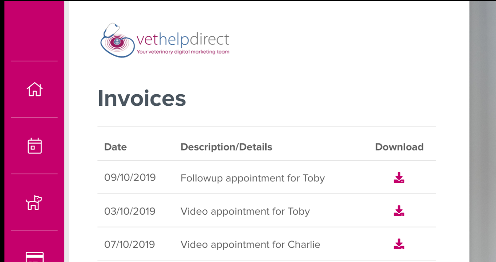This screenshot has height=262, width=496.
Task: Click the 07/10/2019 date cell
Action: coord(130,245)
